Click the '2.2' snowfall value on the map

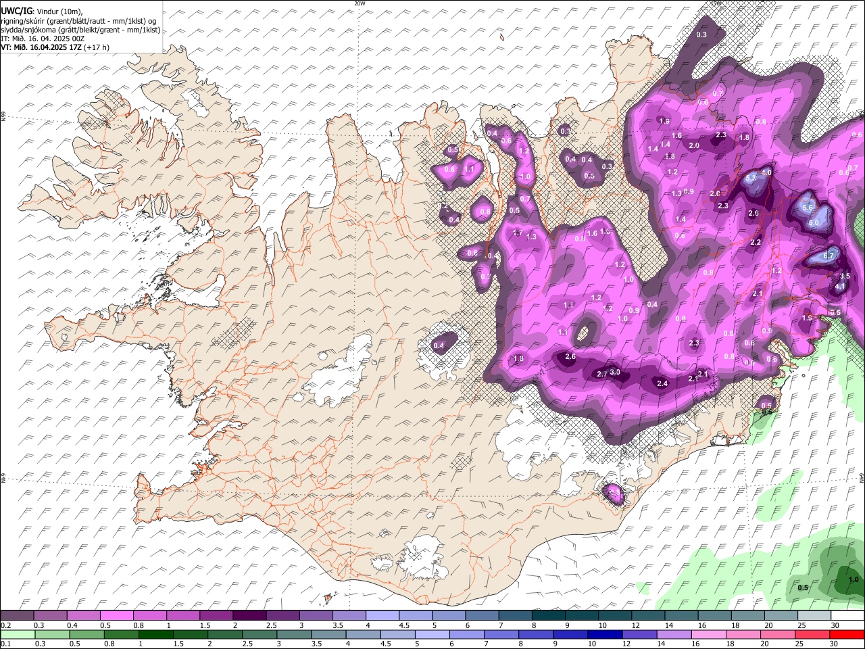pyautogui.click(x=756, y=243)
